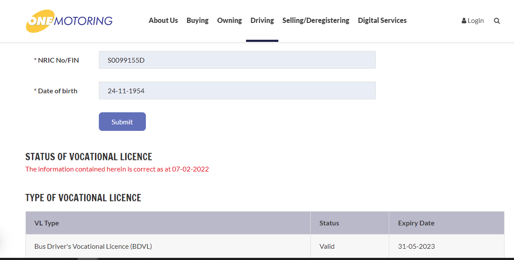Open the Login link

click(x=473, y=21)
